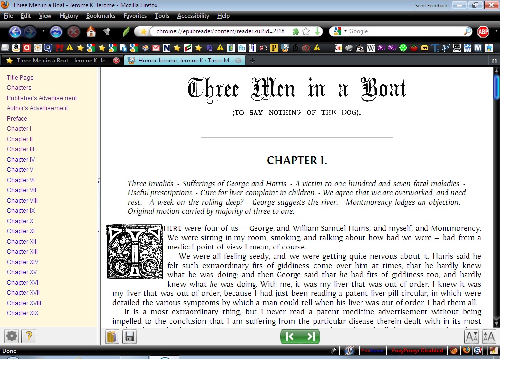Close the Humor Jerome tab
The width and height of the screenshot is (509, 372).
(238, 61)
